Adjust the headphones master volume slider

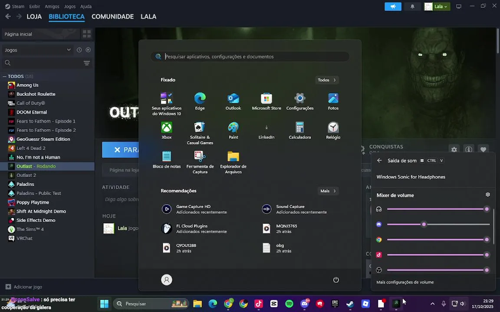438,209
